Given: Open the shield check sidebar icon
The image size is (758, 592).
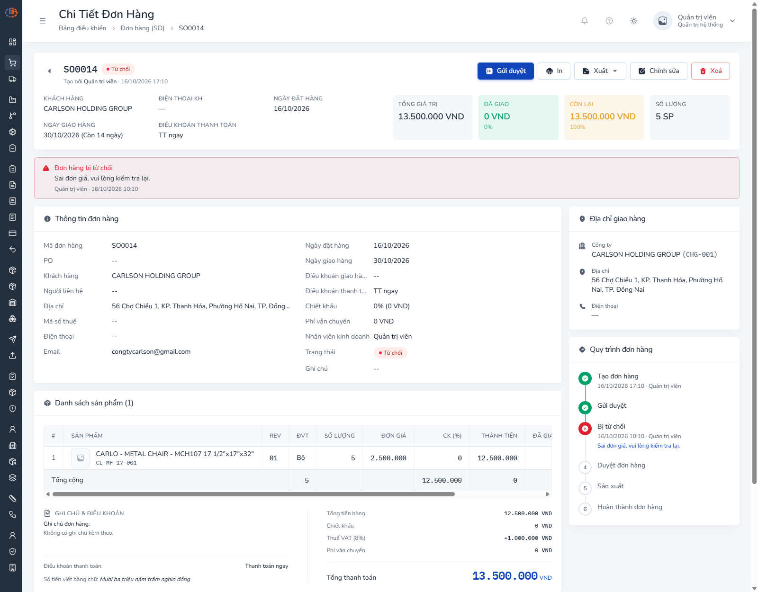Looking at the screenshot, I should [x=12, y=551].
